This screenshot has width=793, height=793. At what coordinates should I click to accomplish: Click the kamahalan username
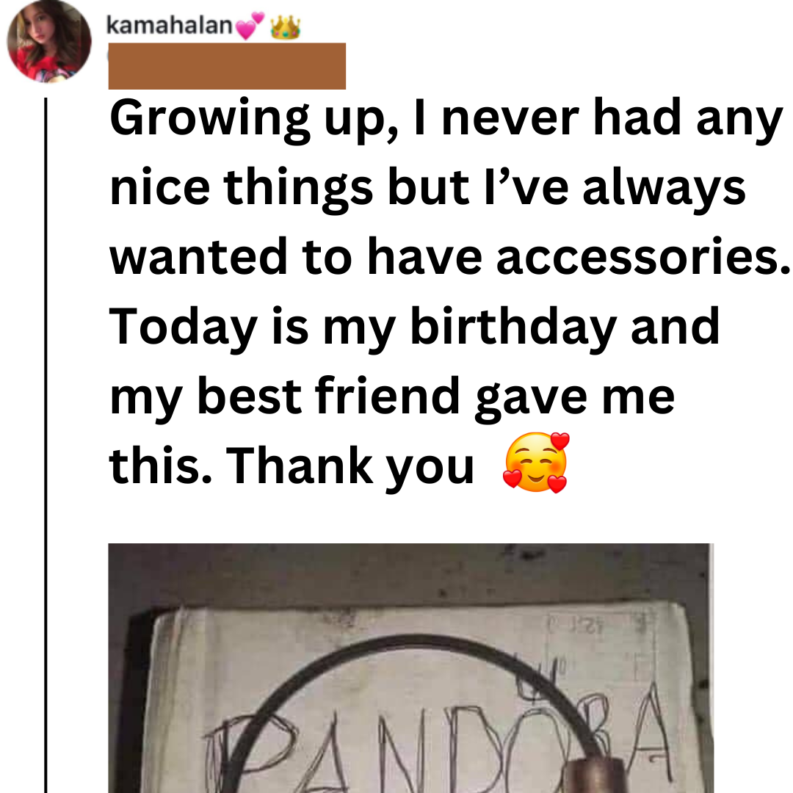pos(169,25)
